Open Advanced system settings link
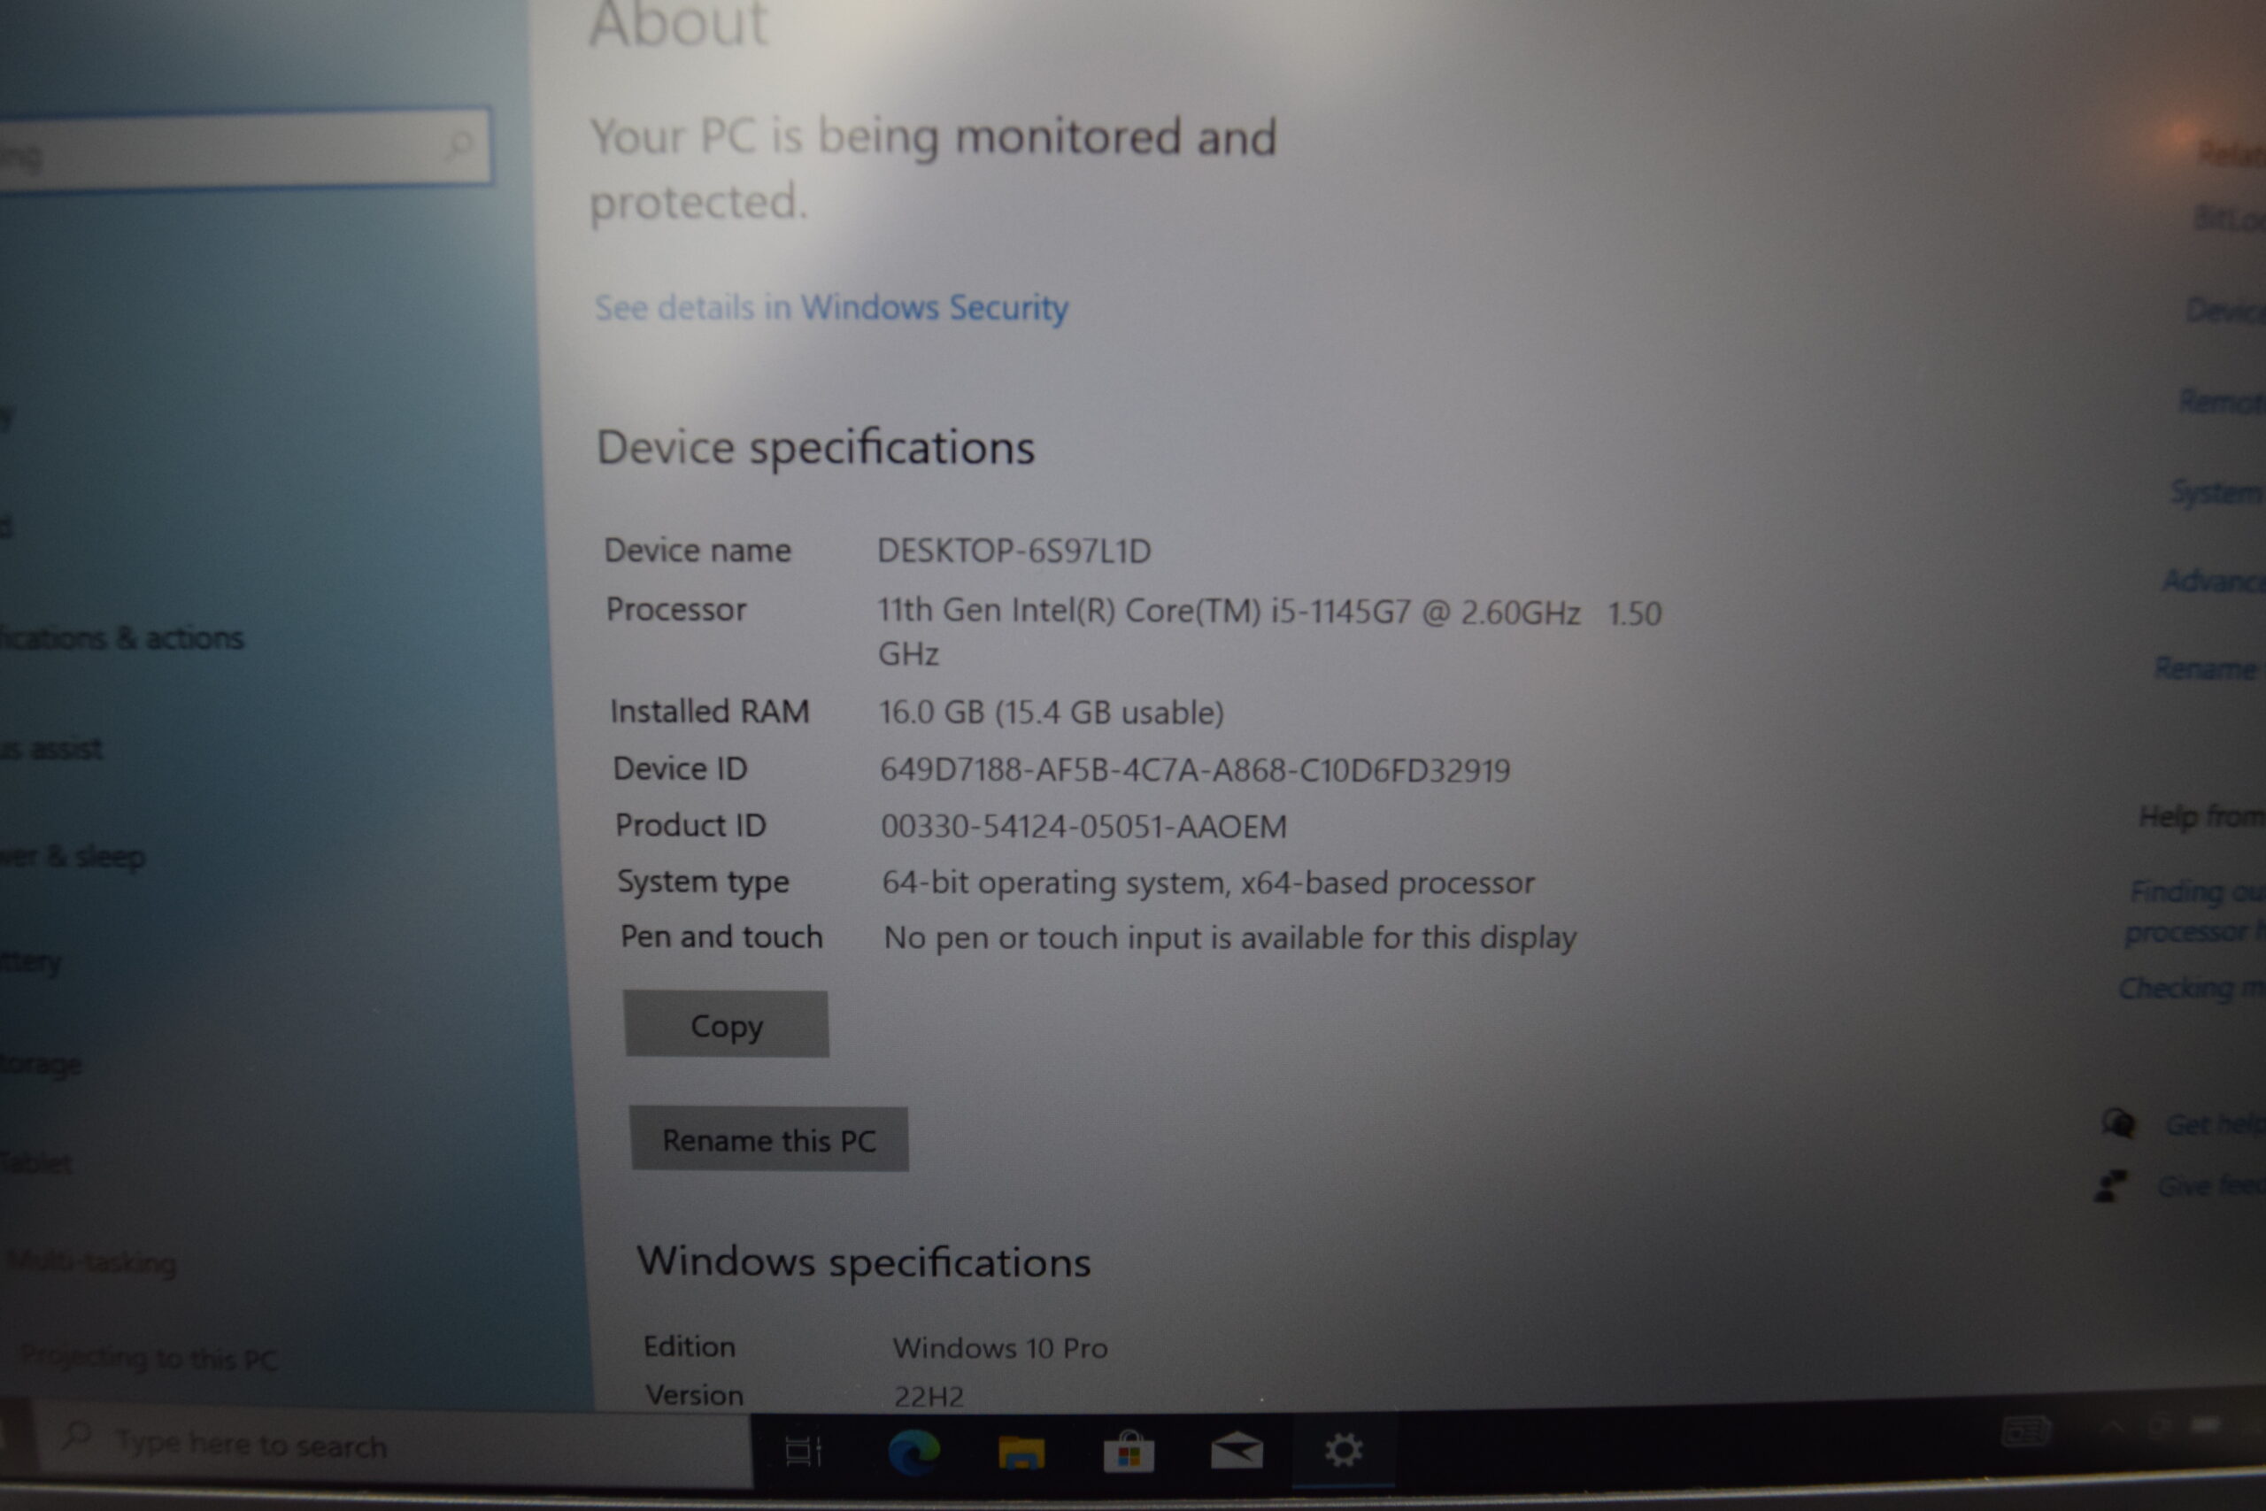This screenshot has height=1511, width=2266. (x=2213, y=580)
